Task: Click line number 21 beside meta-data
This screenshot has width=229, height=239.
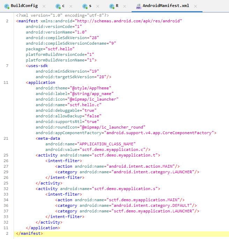Action: tap(6, 138)
